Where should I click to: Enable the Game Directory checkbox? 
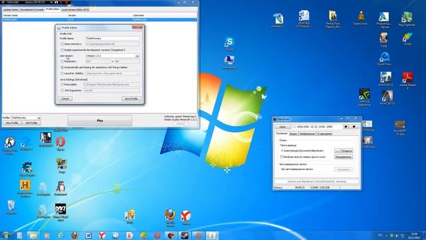pyautogui.click(x=62, y=44)
